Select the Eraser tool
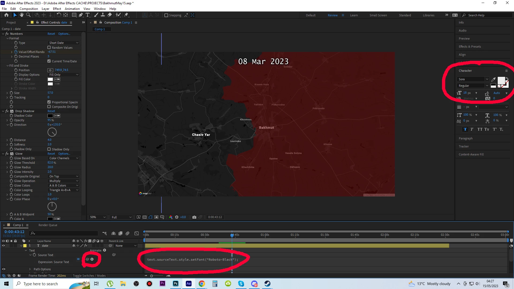Viewport: 514px width, 289px height. point(109,15)
